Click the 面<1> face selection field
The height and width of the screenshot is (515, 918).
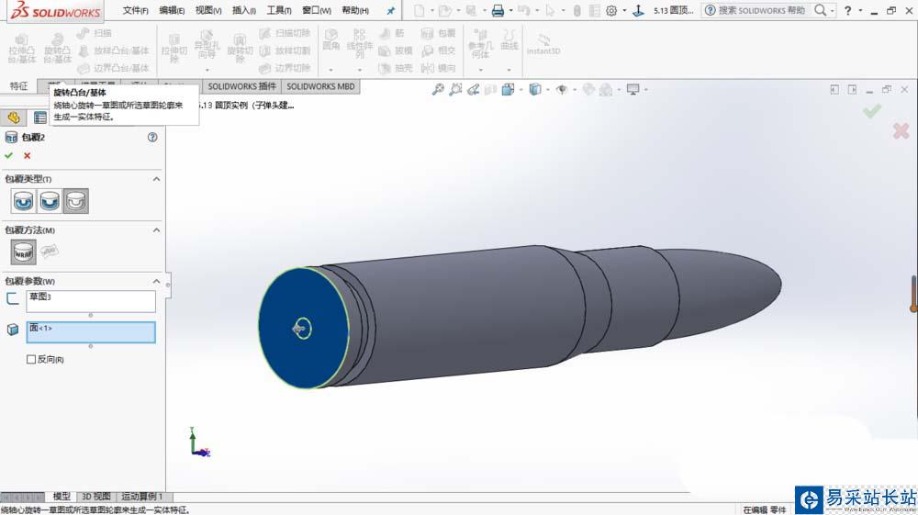point(91,332)
